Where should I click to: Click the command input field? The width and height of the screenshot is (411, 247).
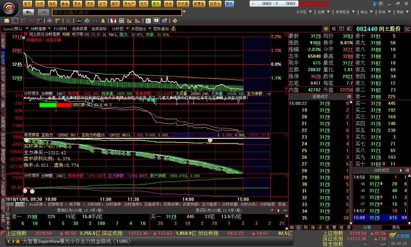point(117,12)
